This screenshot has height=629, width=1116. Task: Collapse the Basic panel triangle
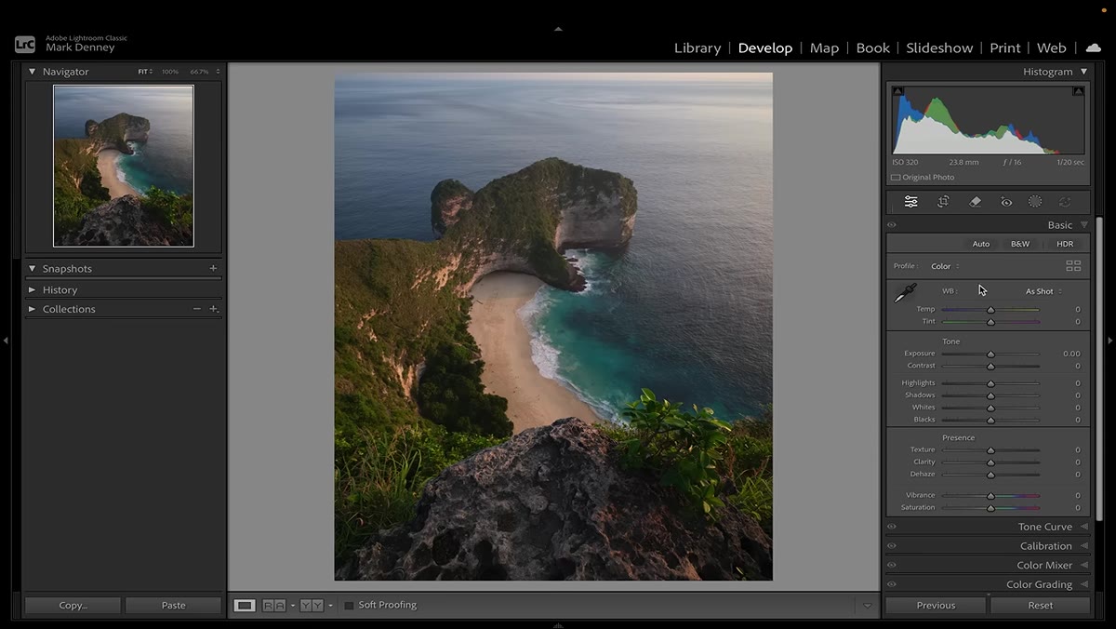(1083, 225)
